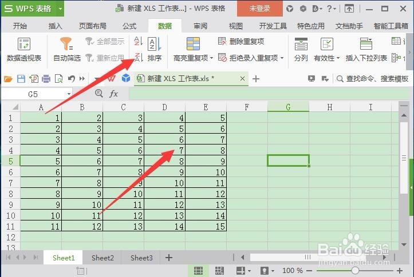Switch to the 开始 ribbon tab
Viewport: 414px width, 277px height.
[x=20, y=26]
